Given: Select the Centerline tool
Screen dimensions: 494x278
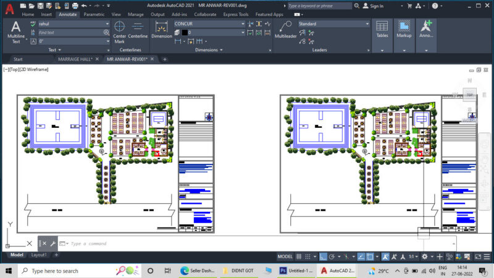Looking at the screenshot, I should pos(138,30).
